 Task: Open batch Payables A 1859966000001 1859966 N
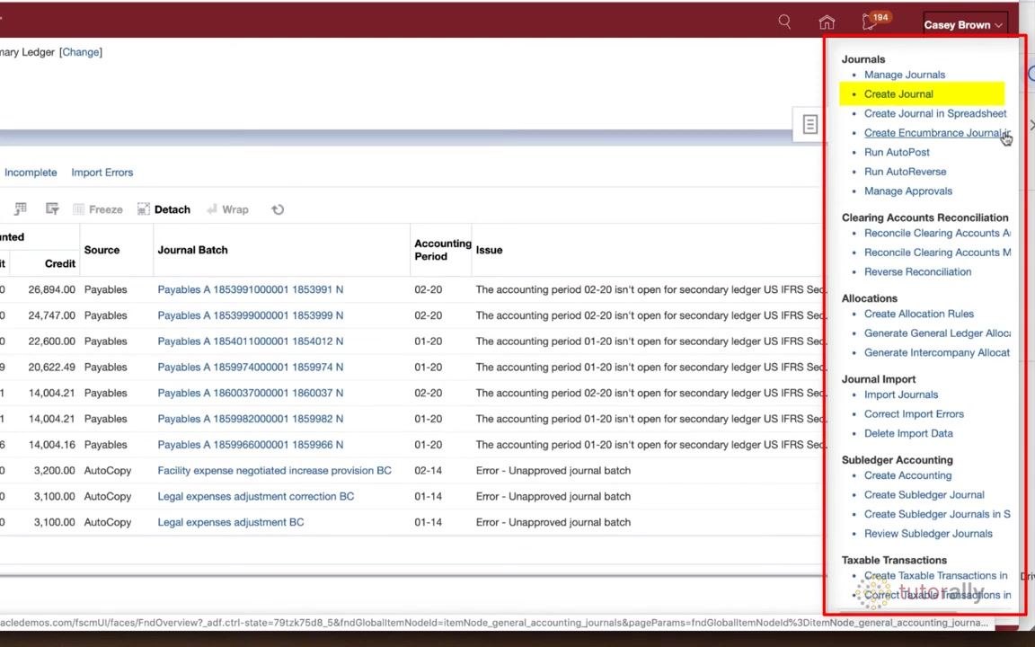(250, 445)
